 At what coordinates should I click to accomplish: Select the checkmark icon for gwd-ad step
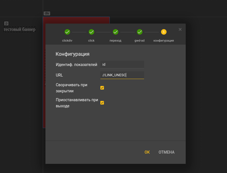point(140,32)
